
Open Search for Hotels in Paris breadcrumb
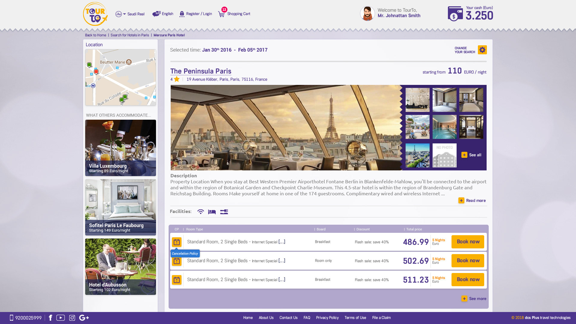(x=130, y=35)
